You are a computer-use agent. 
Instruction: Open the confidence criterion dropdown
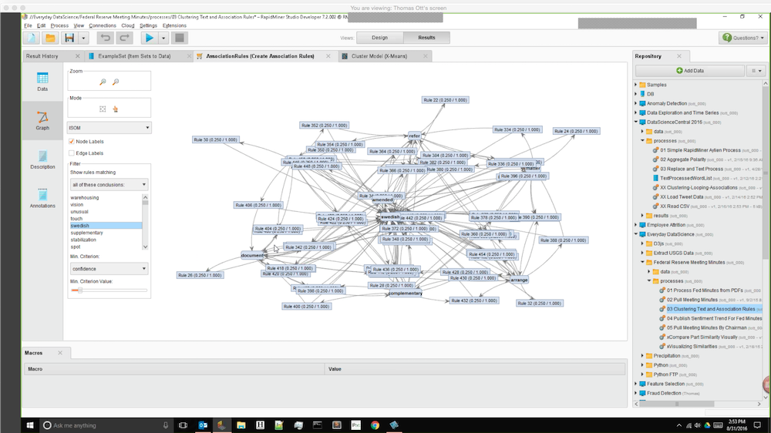tap(109, 269)
